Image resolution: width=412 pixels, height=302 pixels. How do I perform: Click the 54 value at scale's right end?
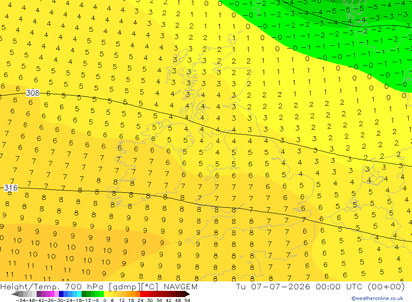click(x=187, y=300)
